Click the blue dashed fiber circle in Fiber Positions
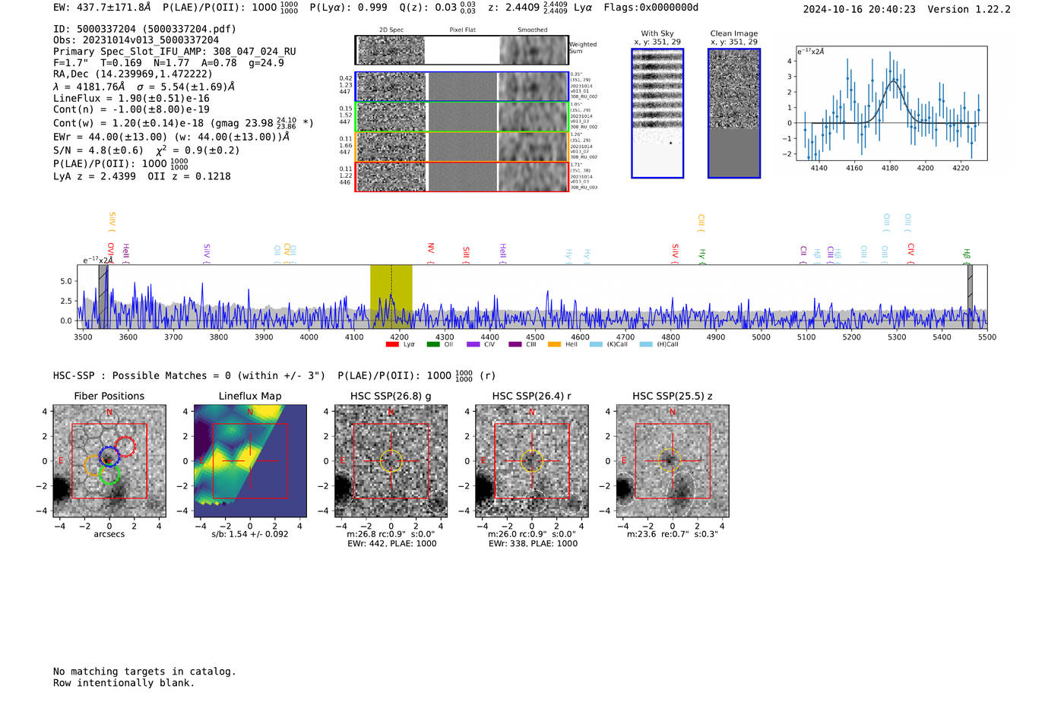This screenshot has width=1064, height=724. click(109, 457)
